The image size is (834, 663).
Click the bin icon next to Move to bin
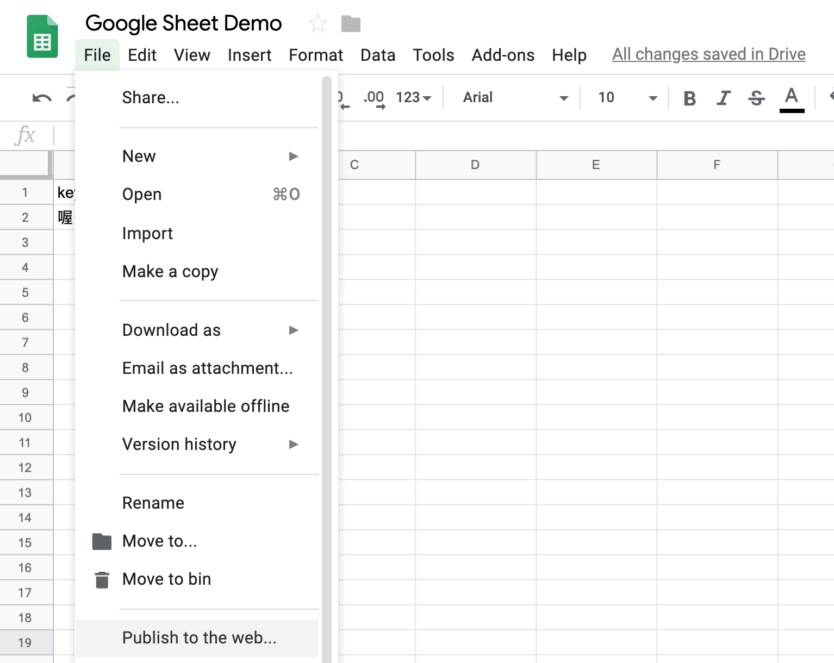click(102, 580)
